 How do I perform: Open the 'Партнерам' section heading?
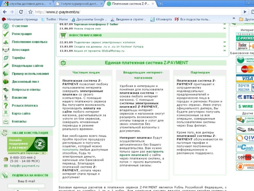coord(200,73)
